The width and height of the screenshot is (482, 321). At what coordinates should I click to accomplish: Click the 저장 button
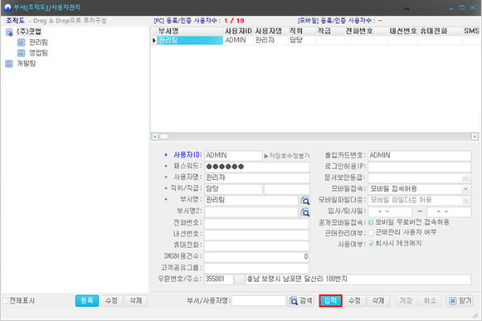click(x=406, y=301)
